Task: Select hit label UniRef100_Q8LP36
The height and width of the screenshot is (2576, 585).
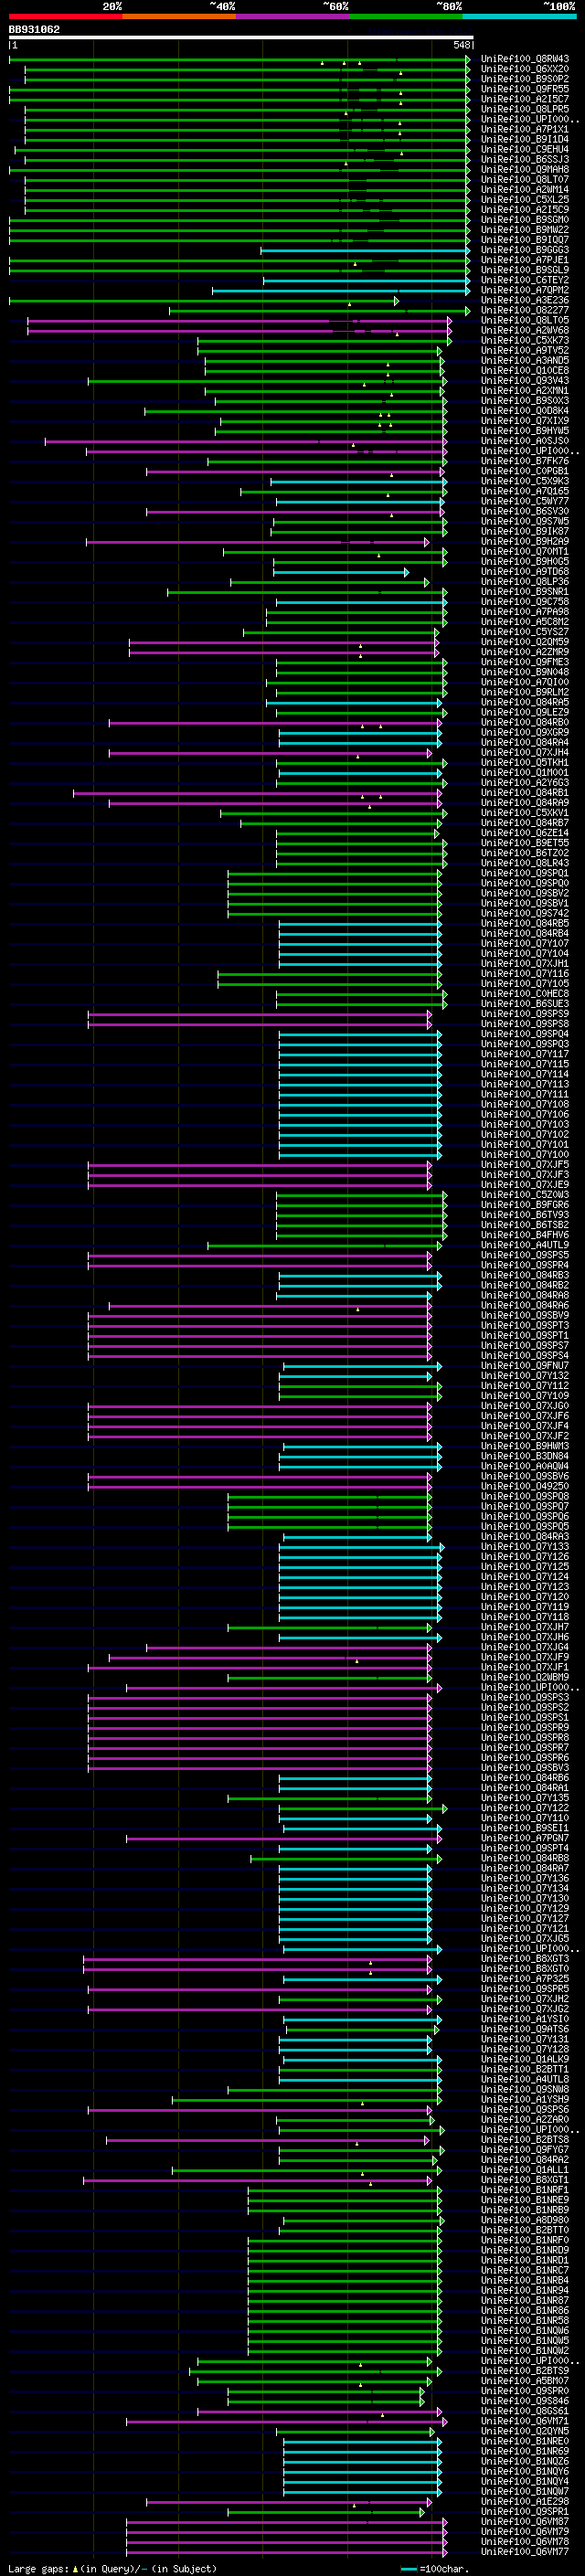Action: pos(524,582)
